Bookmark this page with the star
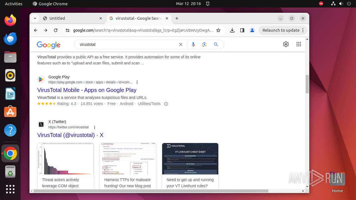Screen dimensions: 356x200 click(x=218, y=30)
